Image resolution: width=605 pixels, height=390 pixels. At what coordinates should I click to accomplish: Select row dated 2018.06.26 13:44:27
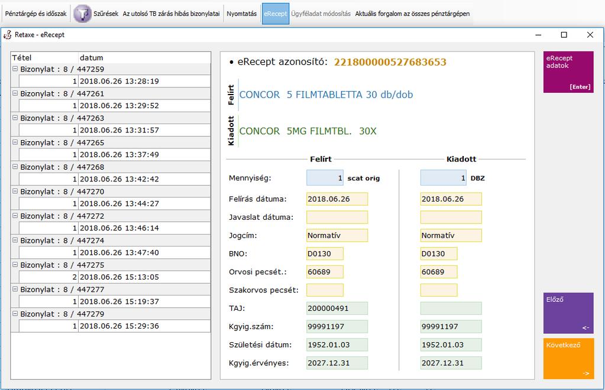click(115, 203)
